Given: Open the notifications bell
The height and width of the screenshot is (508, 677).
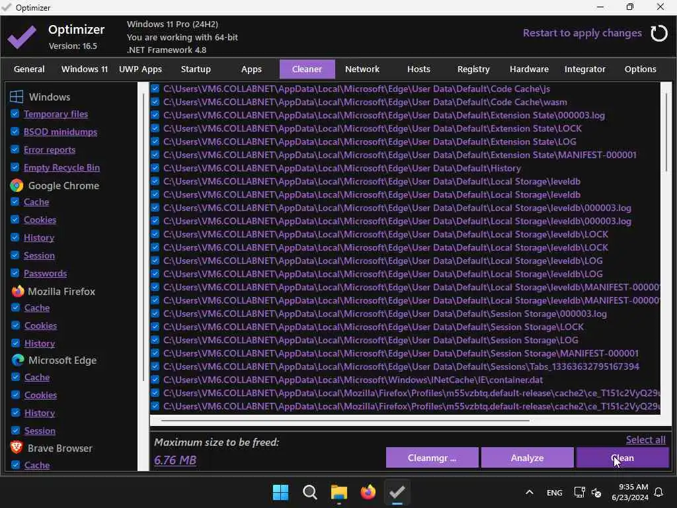Looking at the screenshot, I should pyautogui.click(x=658, y=492).
